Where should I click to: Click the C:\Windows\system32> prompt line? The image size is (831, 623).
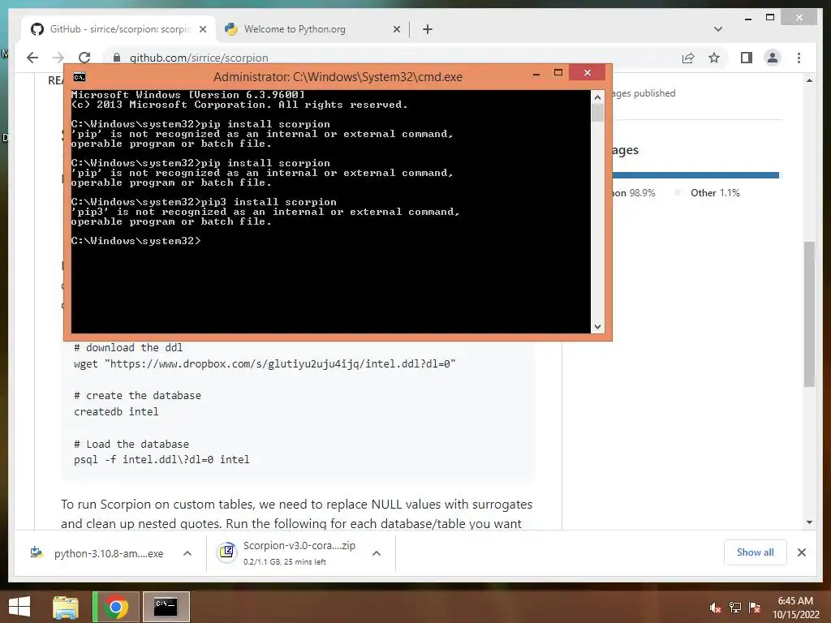[136, 241]
